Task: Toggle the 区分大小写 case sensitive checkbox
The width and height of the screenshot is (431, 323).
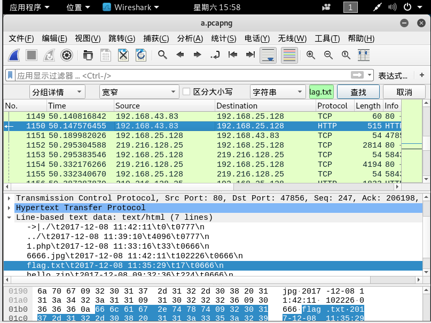Action: pyautogui.click(x=186, y=91)
